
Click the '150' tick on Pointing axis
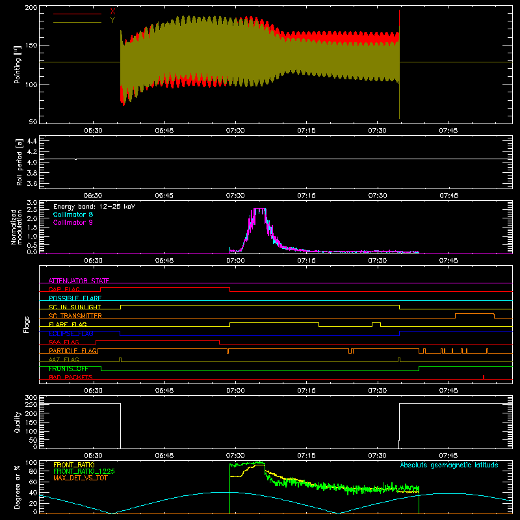pyautogui.click(x=31, y=45)
